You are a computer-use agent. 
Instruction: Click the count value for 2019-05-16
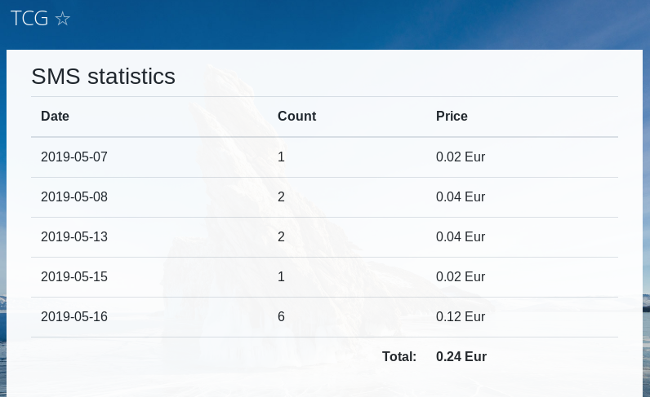pos(282,317)
